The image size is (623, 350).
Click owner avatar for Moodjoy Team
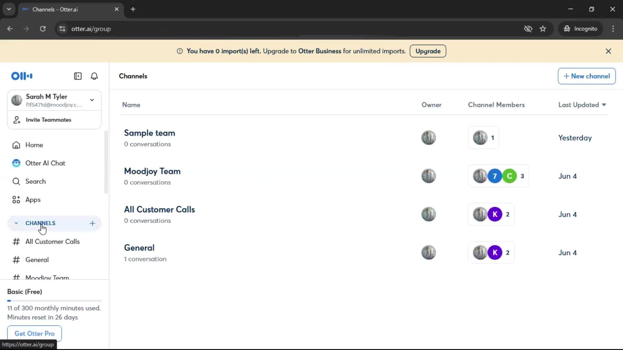tap(429, 176)
